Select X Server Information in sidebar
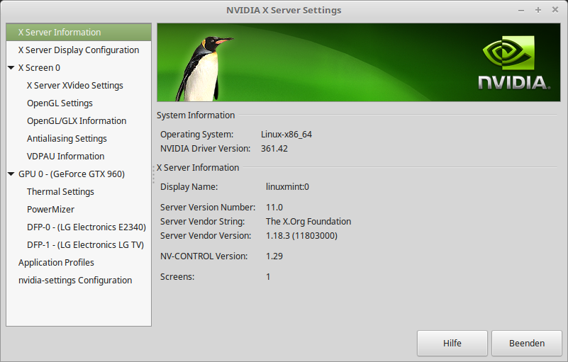 [x=79, y=32]
